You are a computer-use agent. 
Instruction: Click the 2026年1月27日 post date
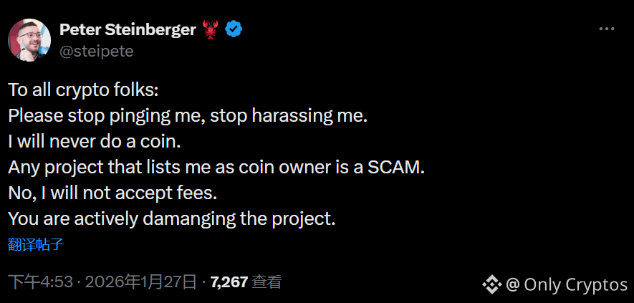pos(140,282)
